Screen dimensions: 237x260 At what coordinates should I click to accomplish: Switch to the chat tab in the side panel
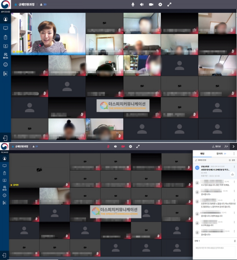coord(202,154)
